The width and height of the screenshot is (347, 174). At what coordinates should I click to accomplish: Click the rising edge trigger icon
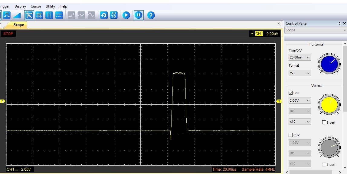pos(252,34)
